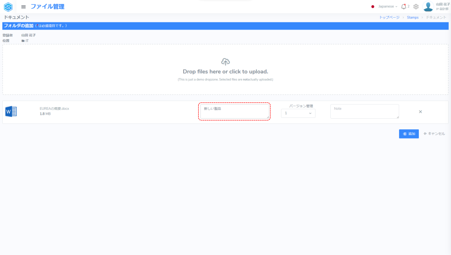Open the hamburger navigation menu
Image resolution: width=451 pixels, height=255 pixels.
tap(23, 7)
